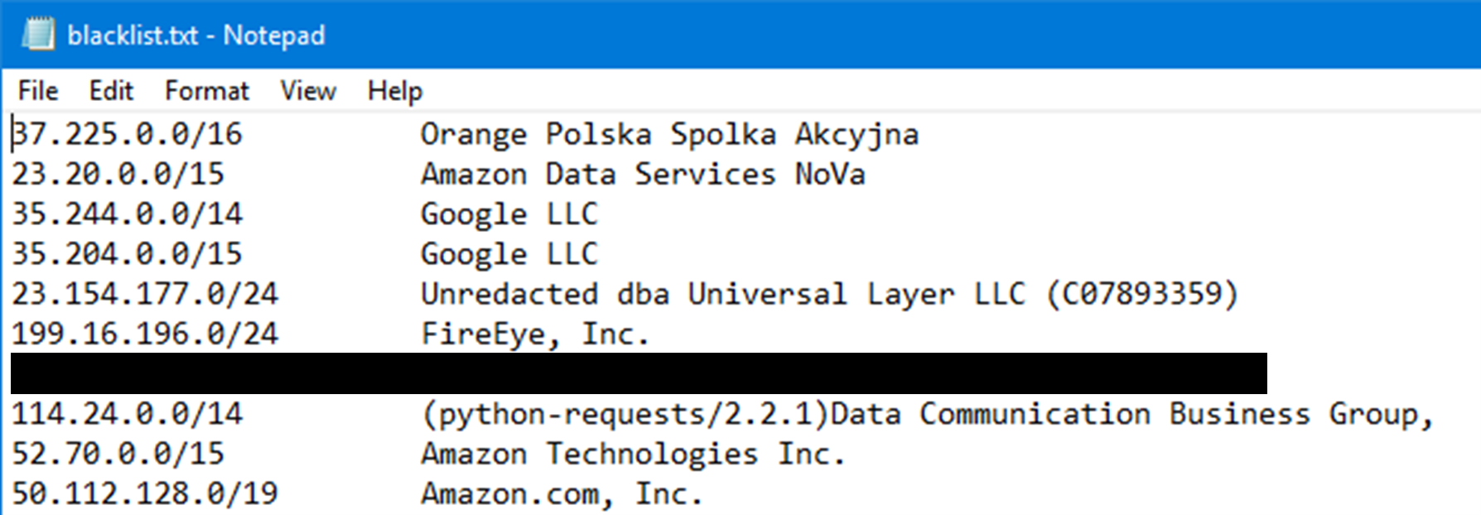The height and width of the screenshot is (515, 1481).
Task: Click the blacklist.txt - Notepad window title
Action: click(x=195, y=36)
